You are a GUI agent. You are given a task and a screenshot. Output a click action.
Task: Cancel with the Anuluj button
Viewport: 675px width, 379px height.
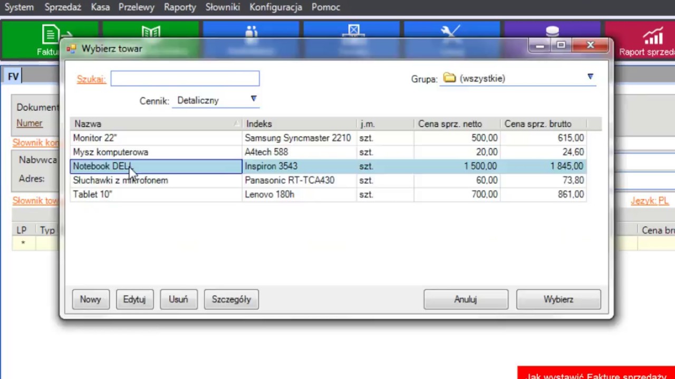(466, 300)
